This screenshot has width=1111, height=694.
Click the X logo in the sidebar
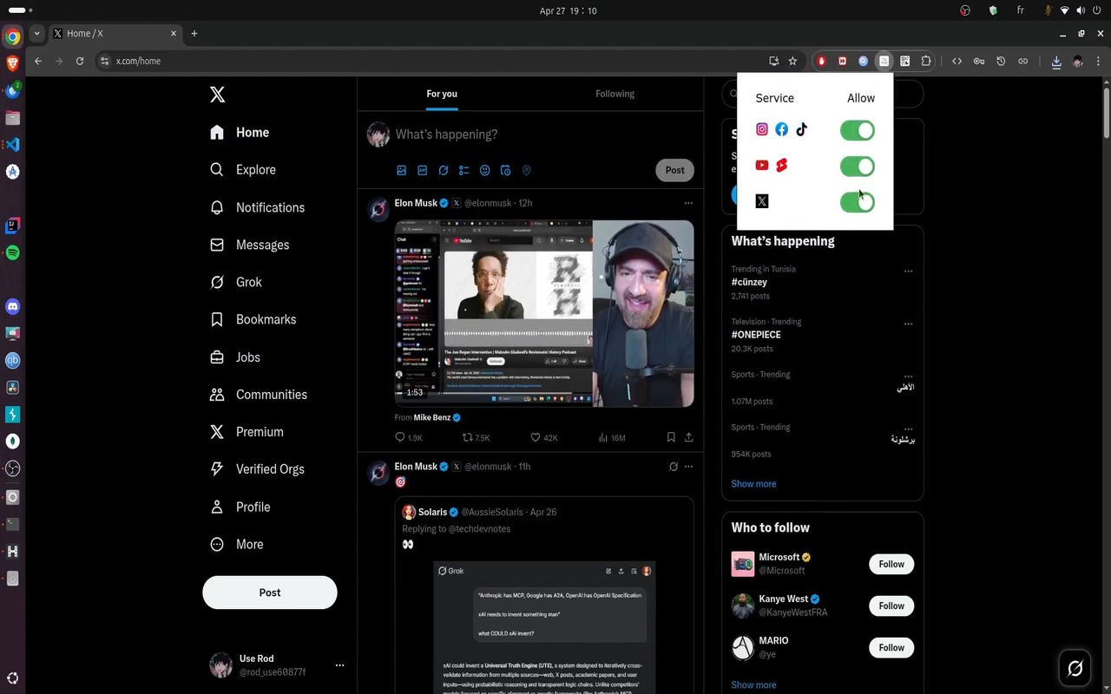[217, 94]
